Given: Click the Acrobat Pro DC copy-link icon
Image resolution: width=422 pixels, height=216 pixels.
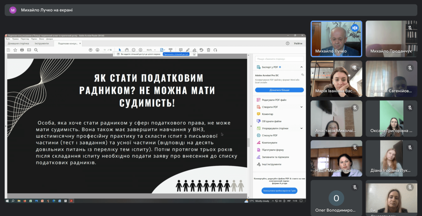Looking at the screenshot, I should coord(303,75).
